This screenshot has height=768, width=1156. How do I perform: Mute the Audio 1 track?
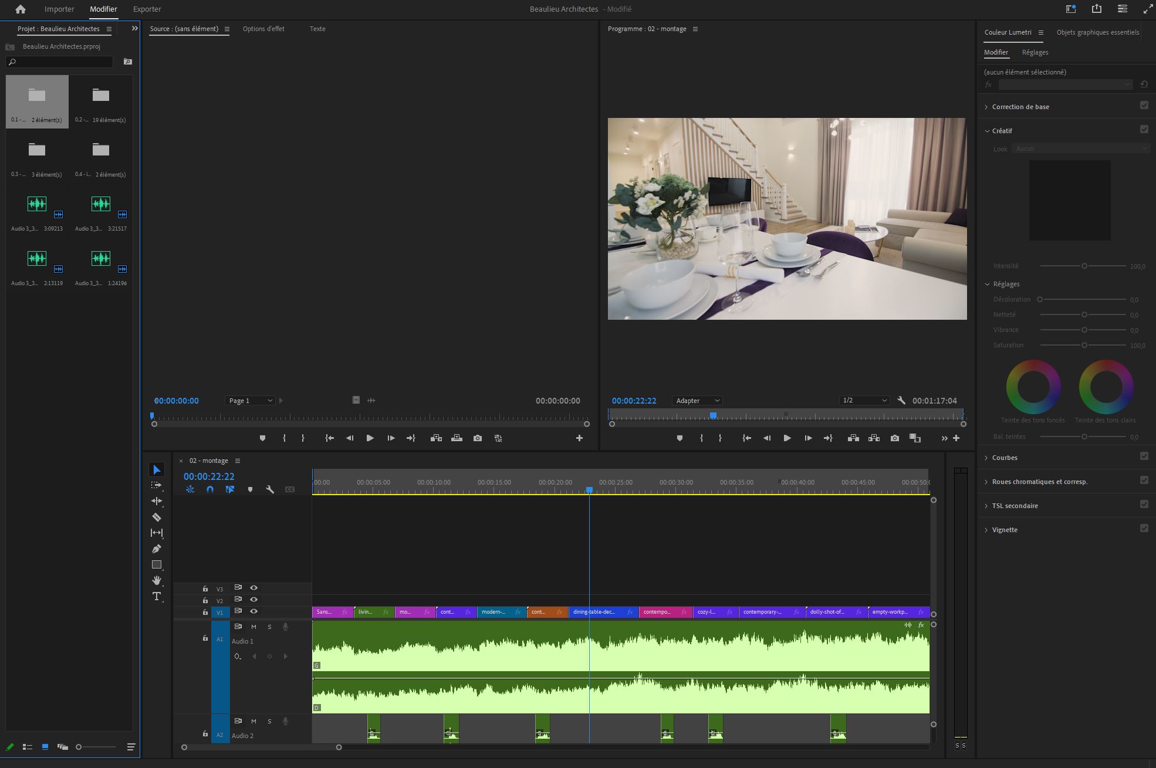tap(253, 627)
